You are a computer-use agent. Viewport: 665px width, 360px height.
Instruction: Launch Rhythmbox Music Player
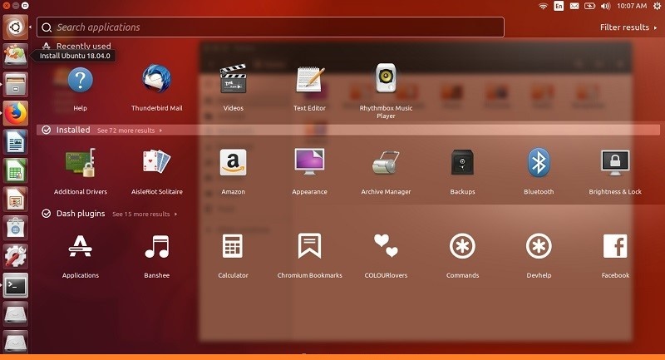coord(386,78)
